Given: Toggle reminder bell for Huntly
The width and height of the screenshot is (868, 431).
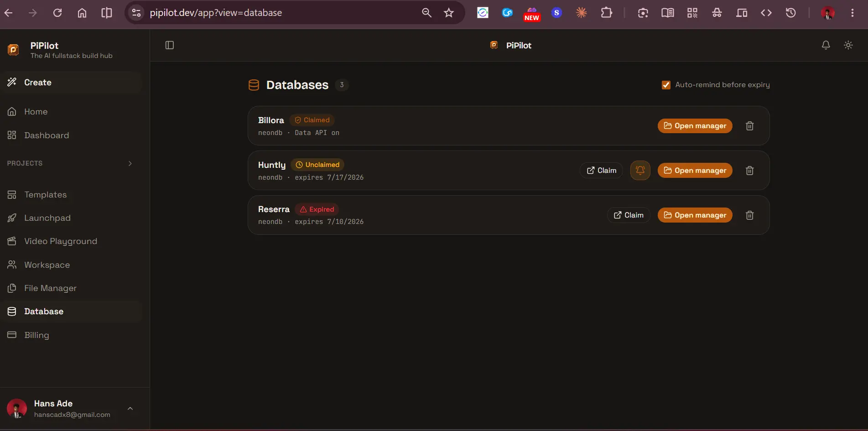Looking at the screenshot, I should (x=640, y=171).
